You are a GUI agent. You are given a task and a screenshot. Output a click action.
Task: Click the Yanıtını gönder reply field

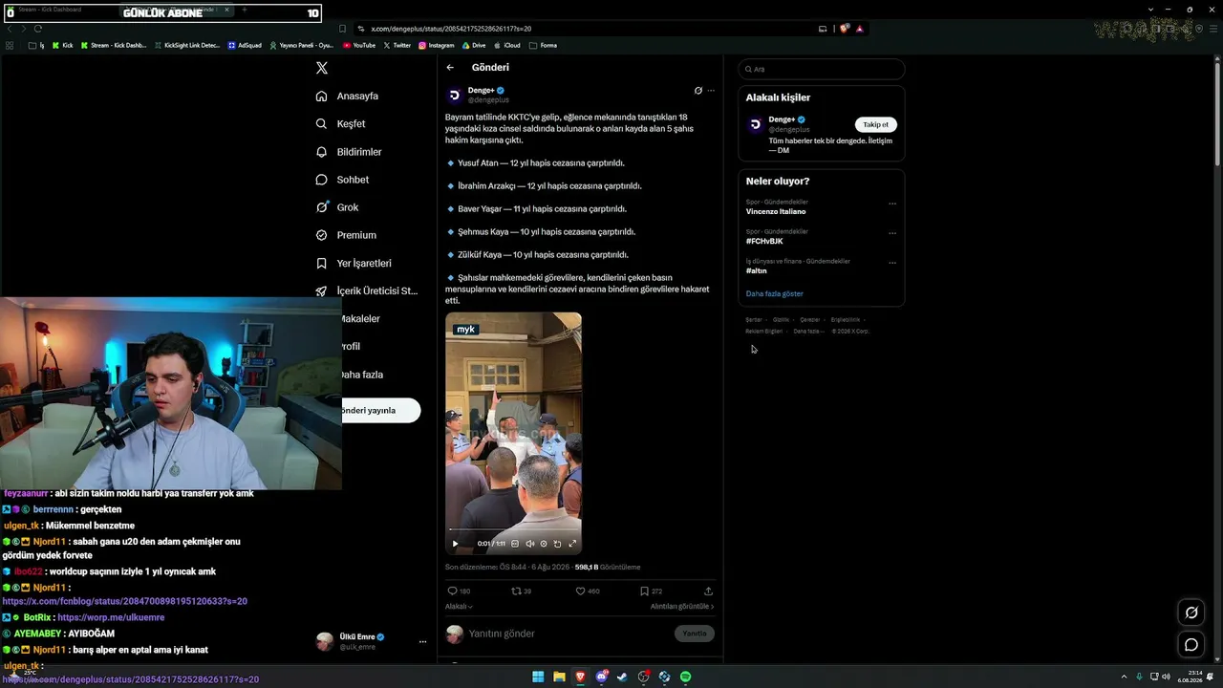click(569, 634)
